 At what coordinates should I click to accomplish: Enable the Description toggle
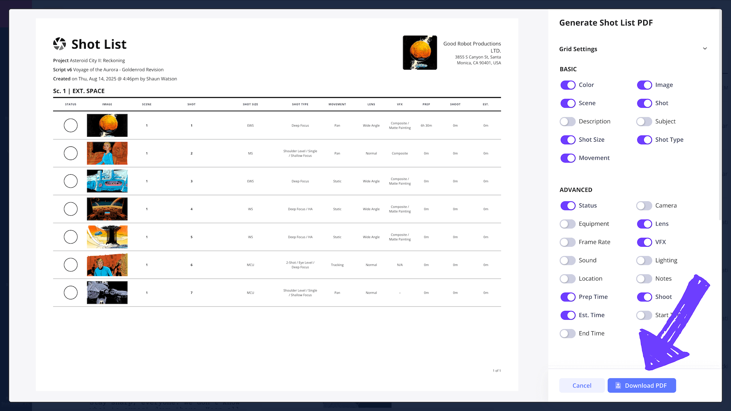568,121
